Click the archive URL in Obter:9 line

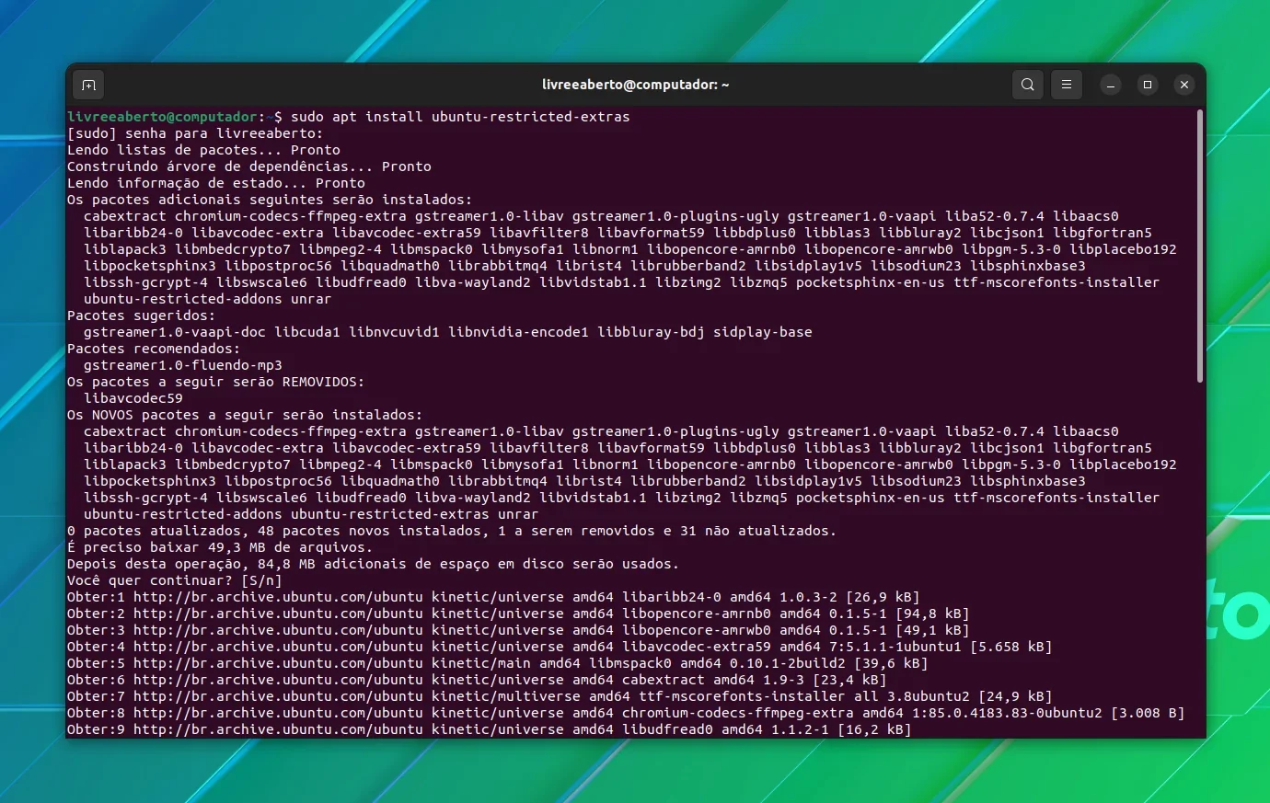[x=278, y=729]
